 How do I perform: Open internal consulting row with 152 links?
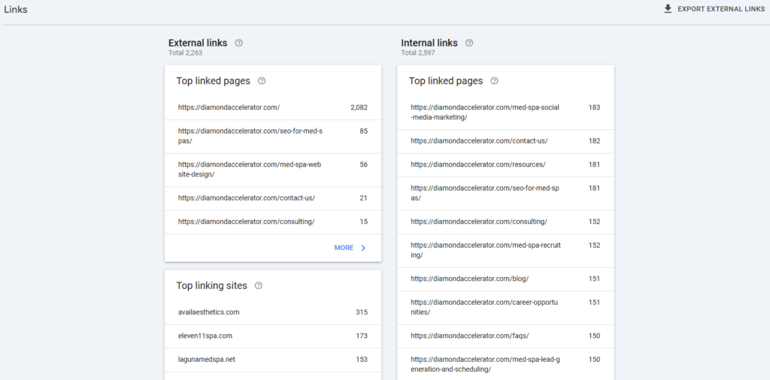coord(506,222)
